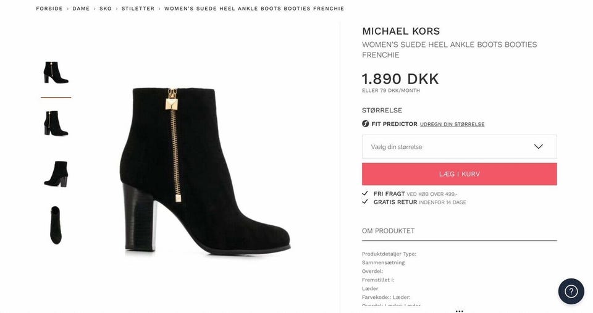This screenshot has width=593, height=313.
Task: Click the Fit Predictor logo icon
Action: click(365, 123)
